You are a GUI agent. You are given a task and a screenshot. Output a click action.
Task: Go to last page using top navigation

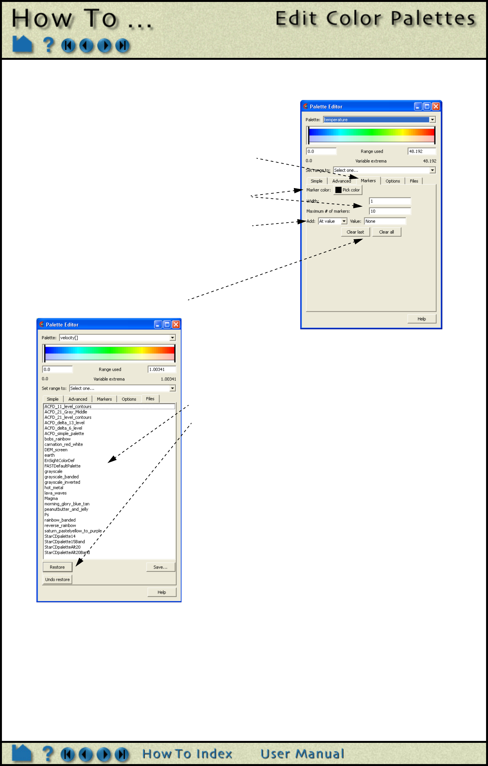(x=122, y=45)
